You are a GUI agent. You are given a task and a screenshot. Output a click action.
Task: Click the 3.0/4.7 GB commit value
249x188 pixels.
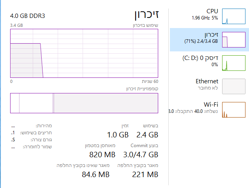[140, 155]
